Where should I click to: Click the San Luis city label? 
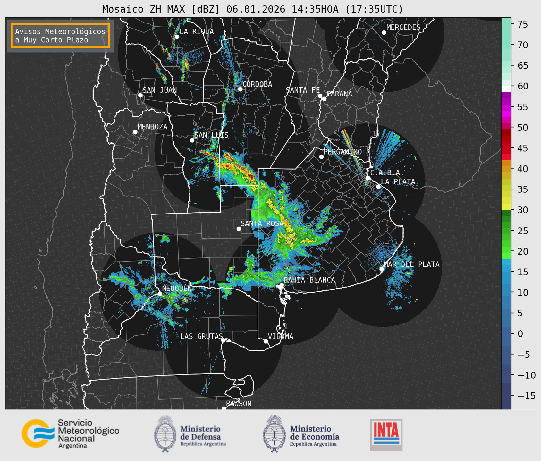point(211,135)
